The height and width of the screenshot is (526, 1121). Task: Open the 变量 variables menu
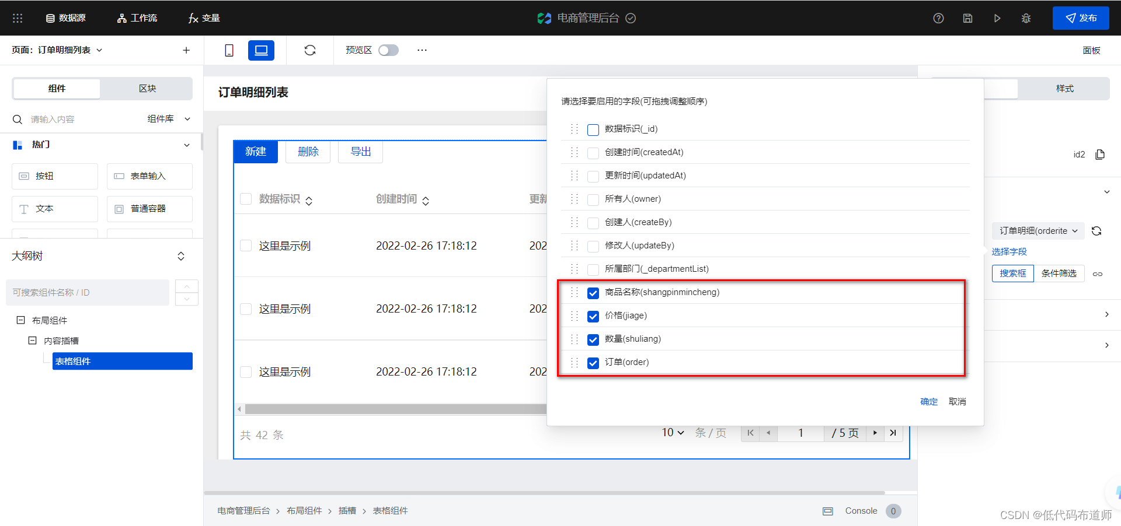click(x=204, y=18)
